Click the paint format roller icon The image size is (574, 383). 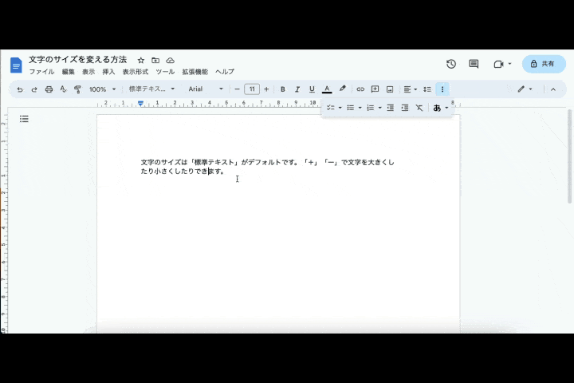(x=77, y=89)
